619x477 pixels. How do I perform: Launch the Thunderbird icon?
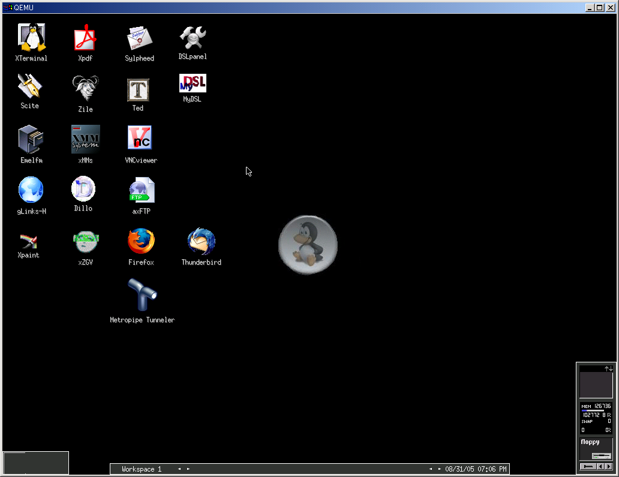(x=202, y=241)
